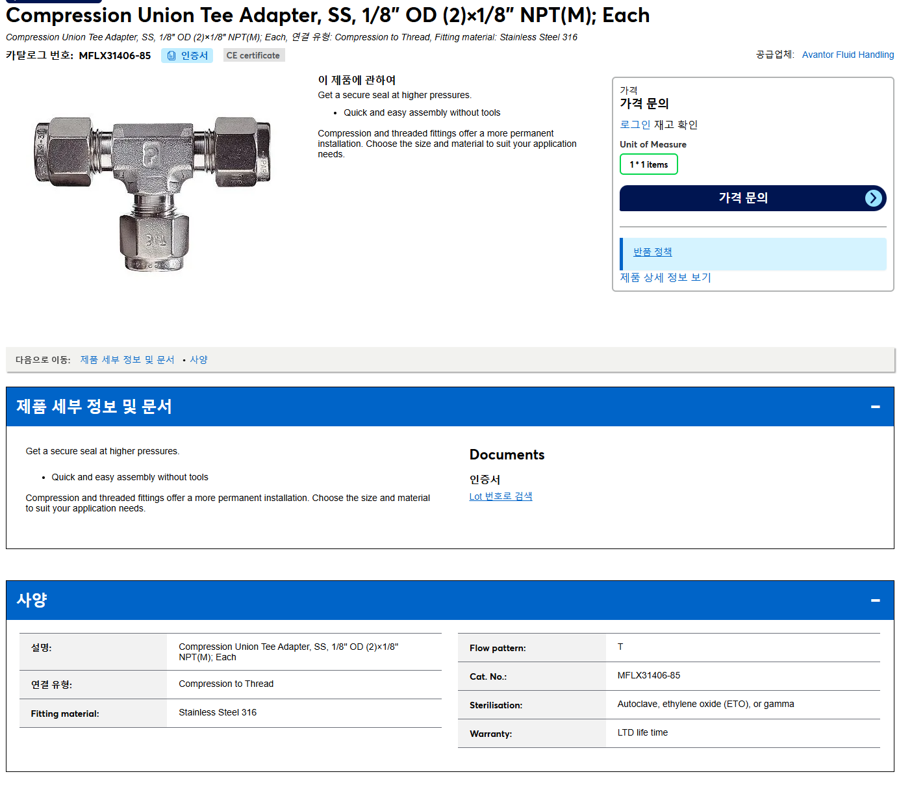
Task: Open the 반품 정책 return policy link
Action: click(x=652, y=252)
